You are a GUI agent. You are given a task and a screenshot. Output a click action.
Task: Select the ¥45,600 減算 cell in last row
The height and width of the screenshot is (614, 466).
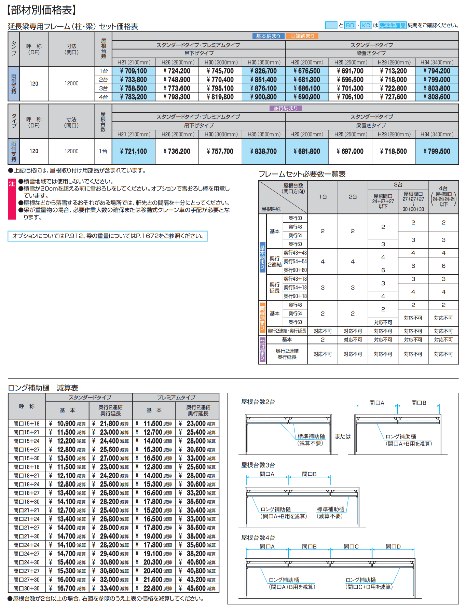[x=197, y=588]
